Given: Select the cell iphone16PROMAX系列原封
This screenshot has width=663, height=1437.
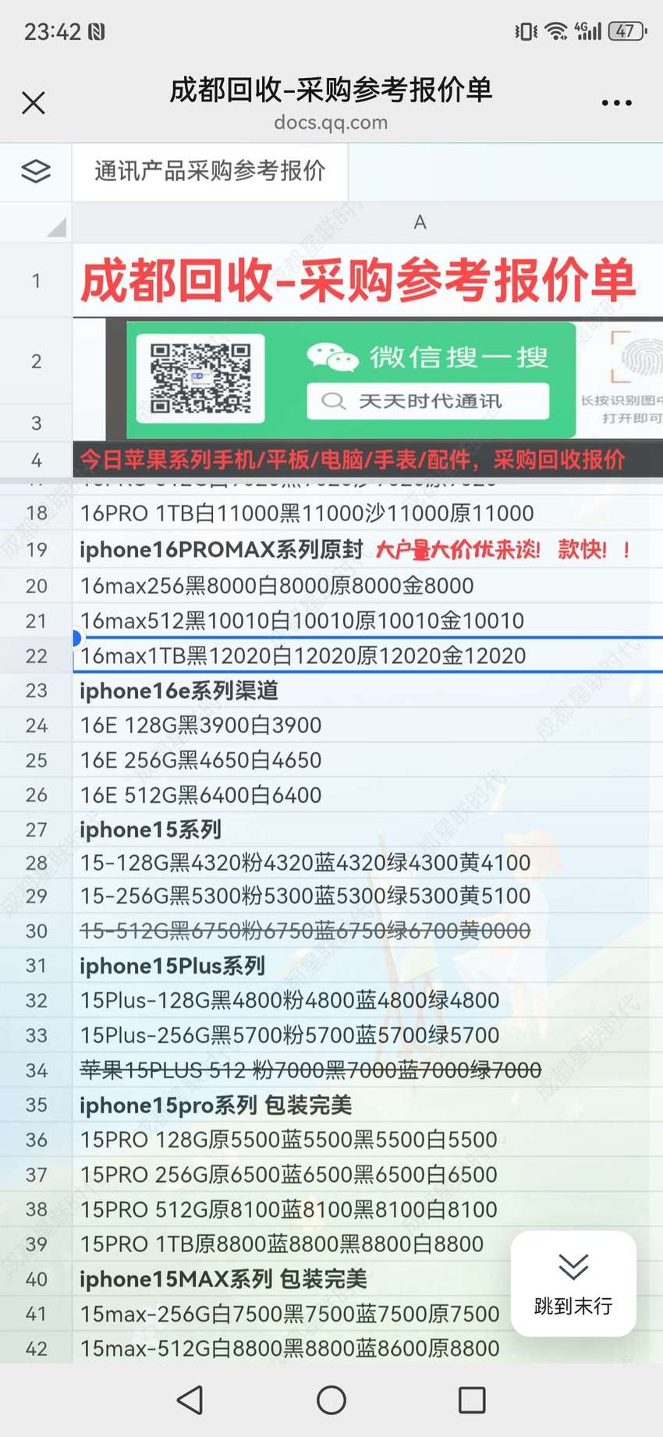Looking at the screenshot, I should click(x=367, y=550).
